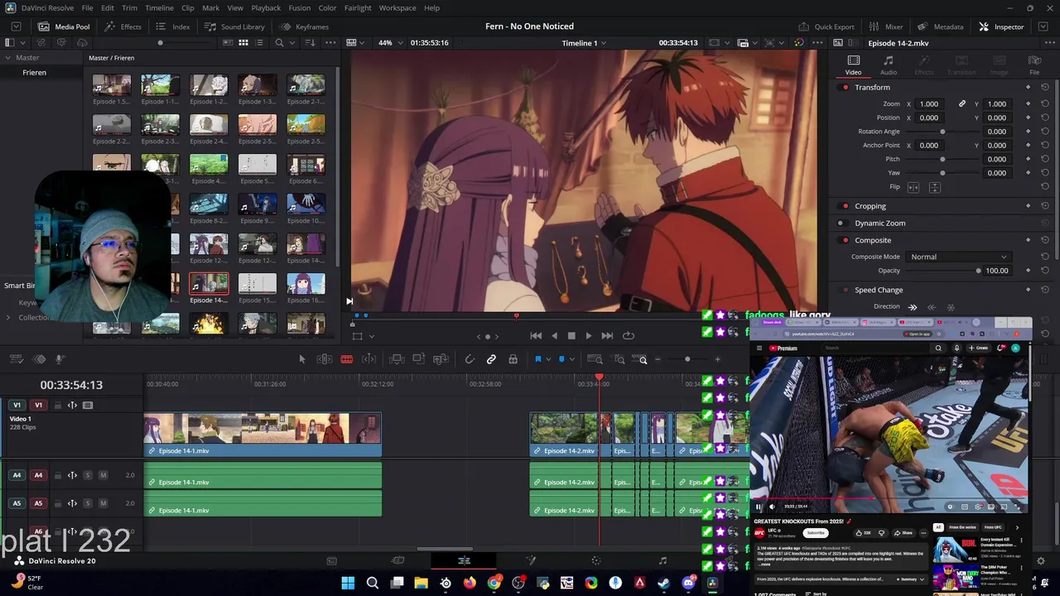Open the Timeline 1 name dropdown
The width and height of the screenshot is (1060, 596).
pos(584,43)
